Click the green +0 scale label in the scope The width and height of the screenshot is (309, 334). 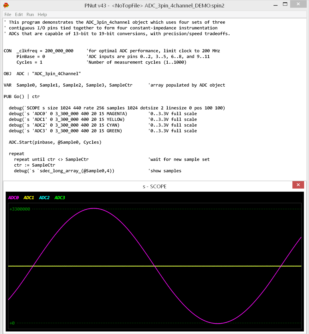(x=12, y=323)
